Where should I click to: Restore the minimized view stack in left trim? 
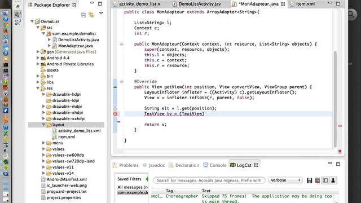click(17, 6)
